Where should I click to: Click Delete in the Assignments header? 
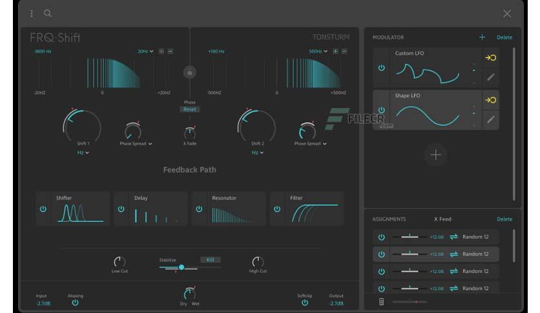click(504, 219)
